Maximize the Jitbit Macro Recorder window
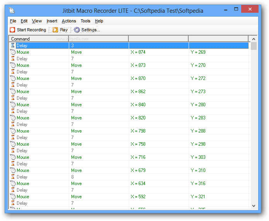The width and height of the screenshot is (269, 221). point(236,9)
